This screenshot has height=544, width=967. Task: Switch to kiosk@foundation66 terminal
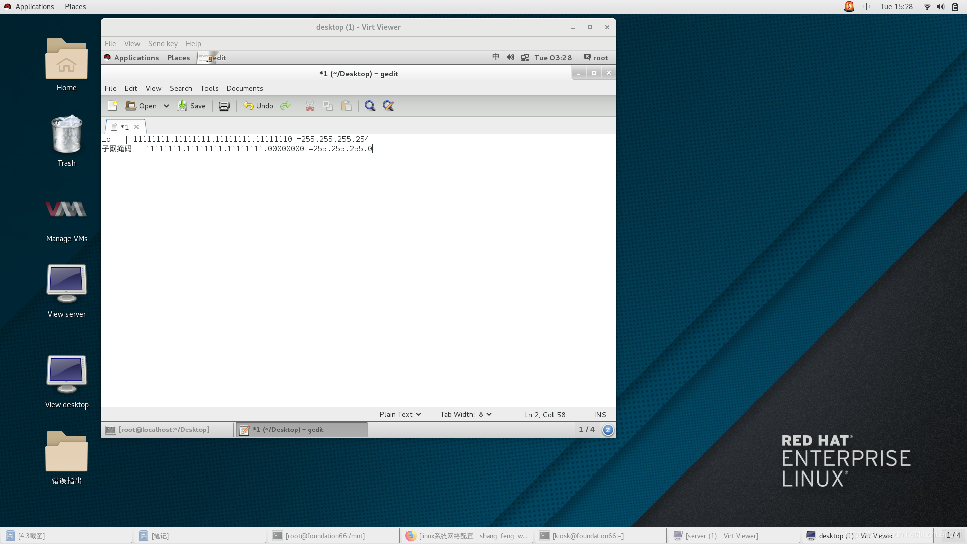pos(600,536)
